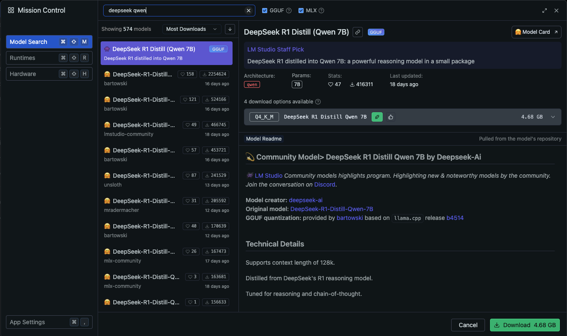
Task: Click the Mission Control grid icon
Action: [11, 11]
